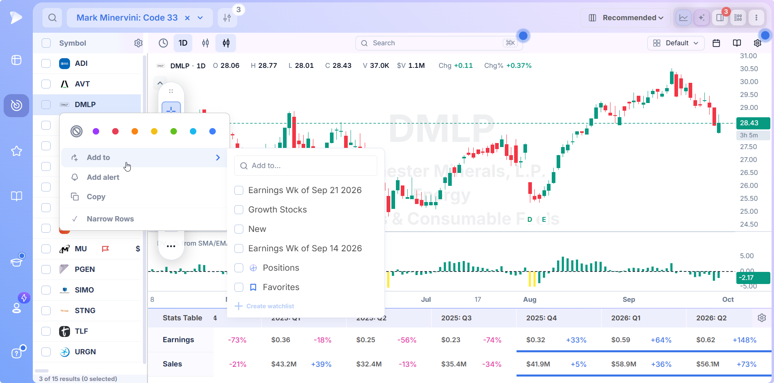Open the dashboard layout sidebar icon
The image size is (774, 383).
pos(16,60)
